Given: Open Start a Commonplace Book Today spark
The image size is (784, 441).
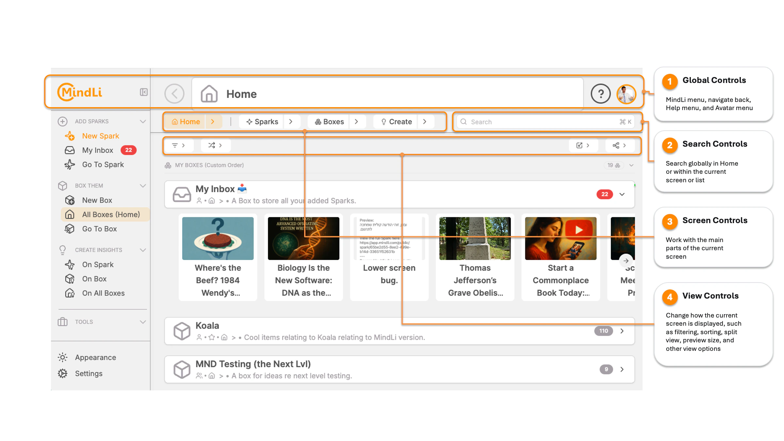Looking at the screenshot, I should coord(561,257).
